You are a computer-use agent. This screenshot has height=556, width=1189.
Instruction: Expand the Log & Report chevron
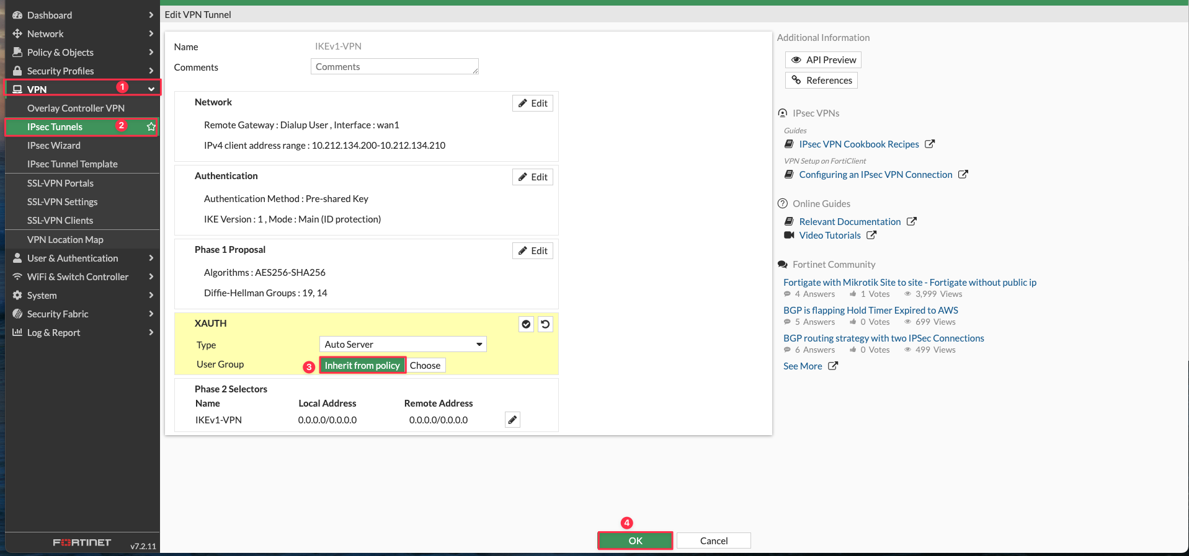[151, 332]
